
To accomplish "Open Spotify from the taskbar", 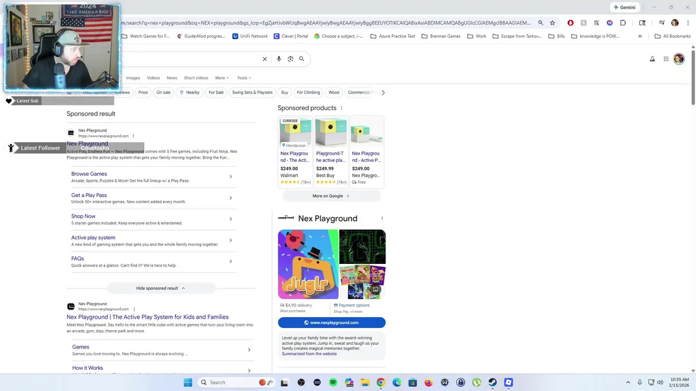I will pyautogui.click(x=333, y=382).
